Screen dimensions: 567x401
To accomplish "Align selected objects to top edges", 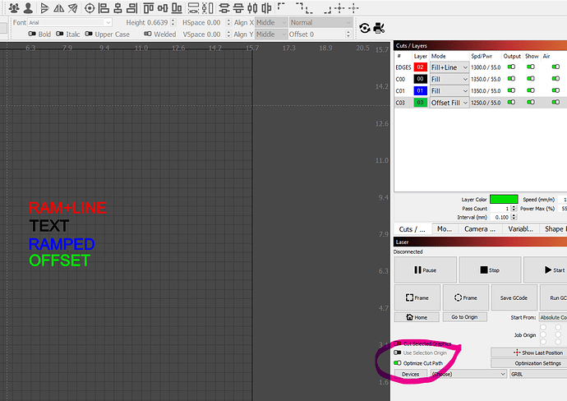I will (149, 8).
